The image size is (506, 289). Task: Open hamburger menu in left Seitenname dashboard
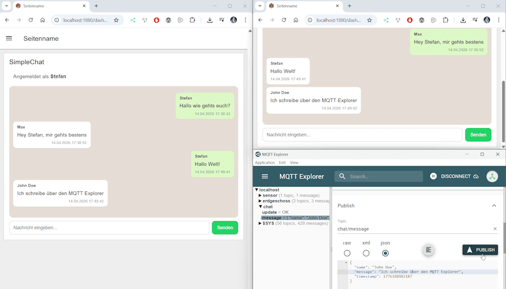pyautogui.click(x=9, y=38)
